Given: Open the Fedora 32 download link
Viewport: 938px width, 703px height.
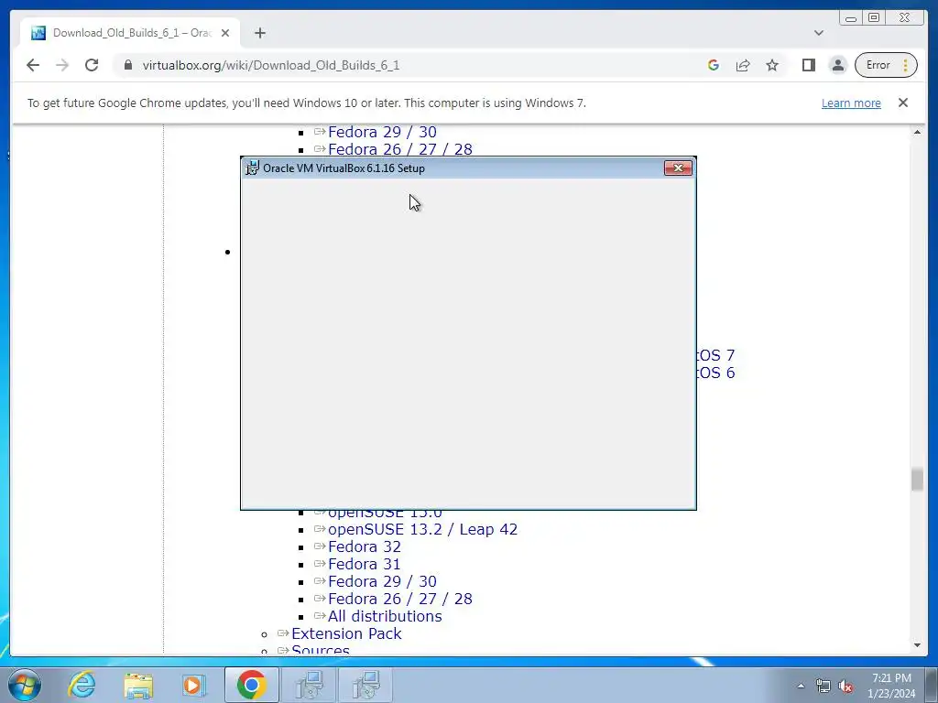Looking at the screenshot, I should coord(365,546).
